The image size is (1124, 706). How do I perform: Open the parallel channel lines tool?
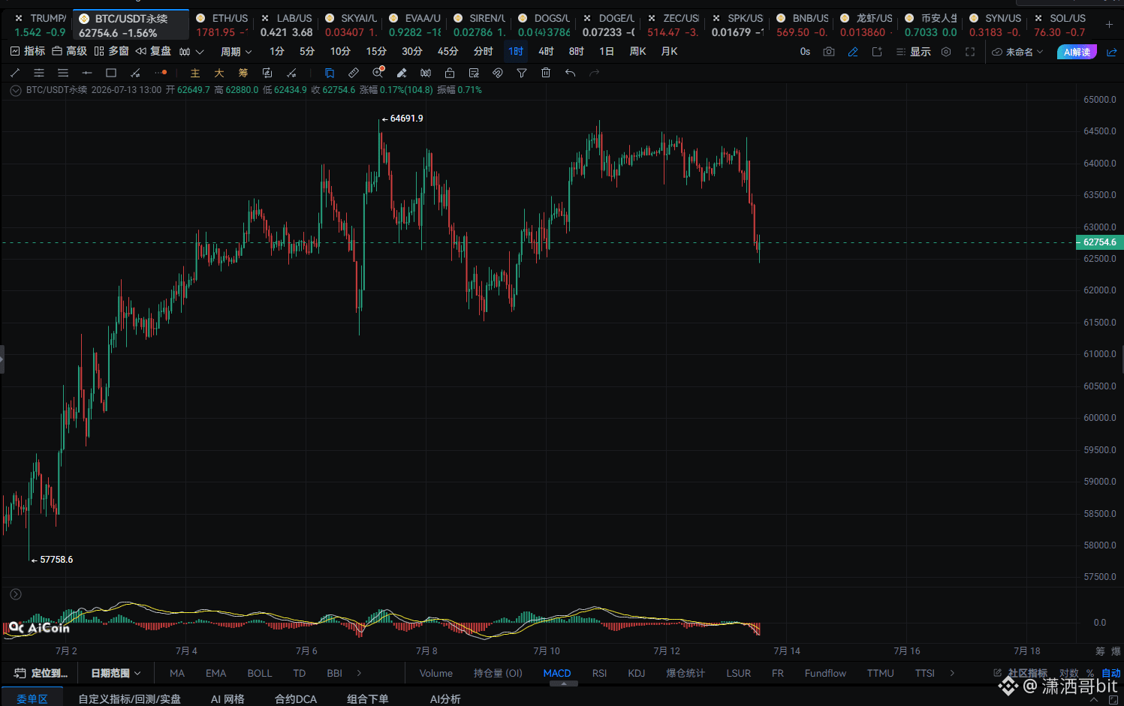[x=39, y=73]
